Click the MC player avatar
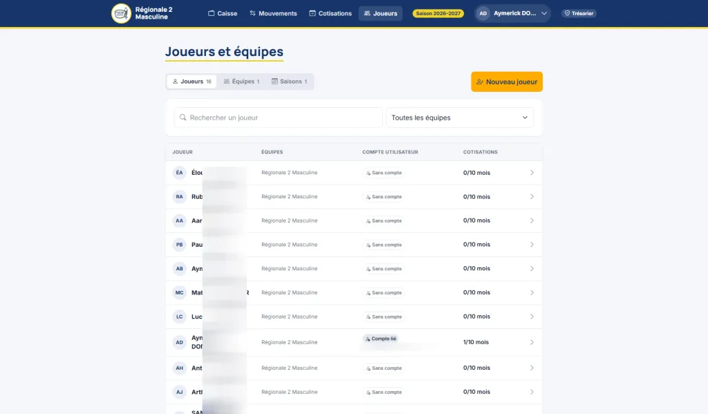The width and height of the screenshot is (708, 414). [x=179, y=292]
